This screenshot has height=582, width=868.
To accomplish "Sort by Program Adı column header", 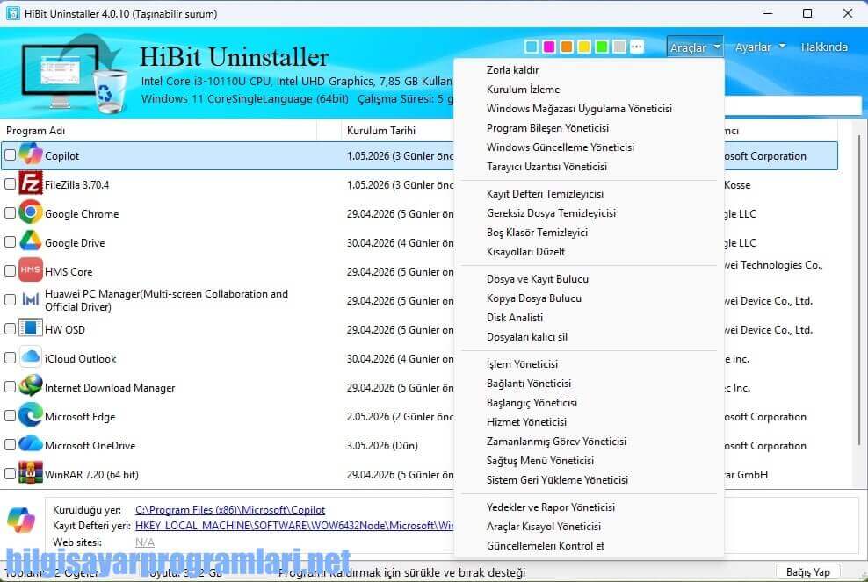I will 159,131.
